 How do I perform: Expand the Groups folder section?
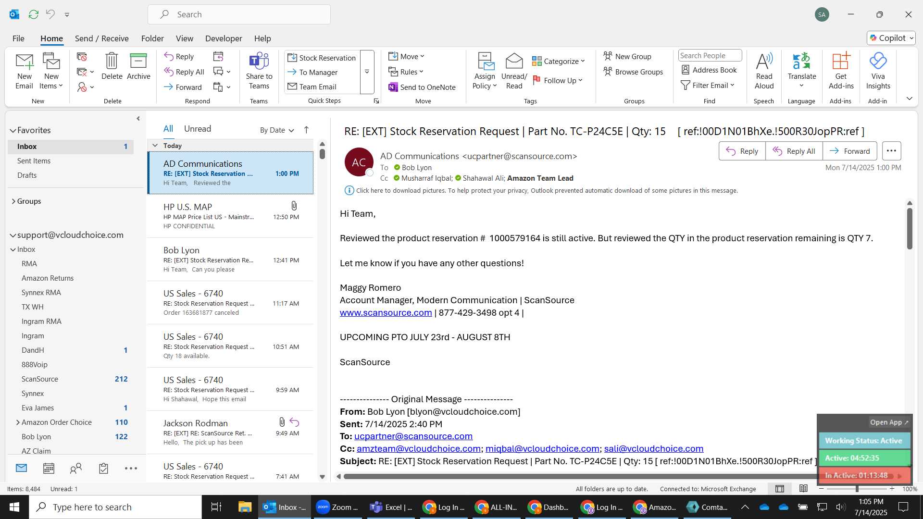pos(13,201)
